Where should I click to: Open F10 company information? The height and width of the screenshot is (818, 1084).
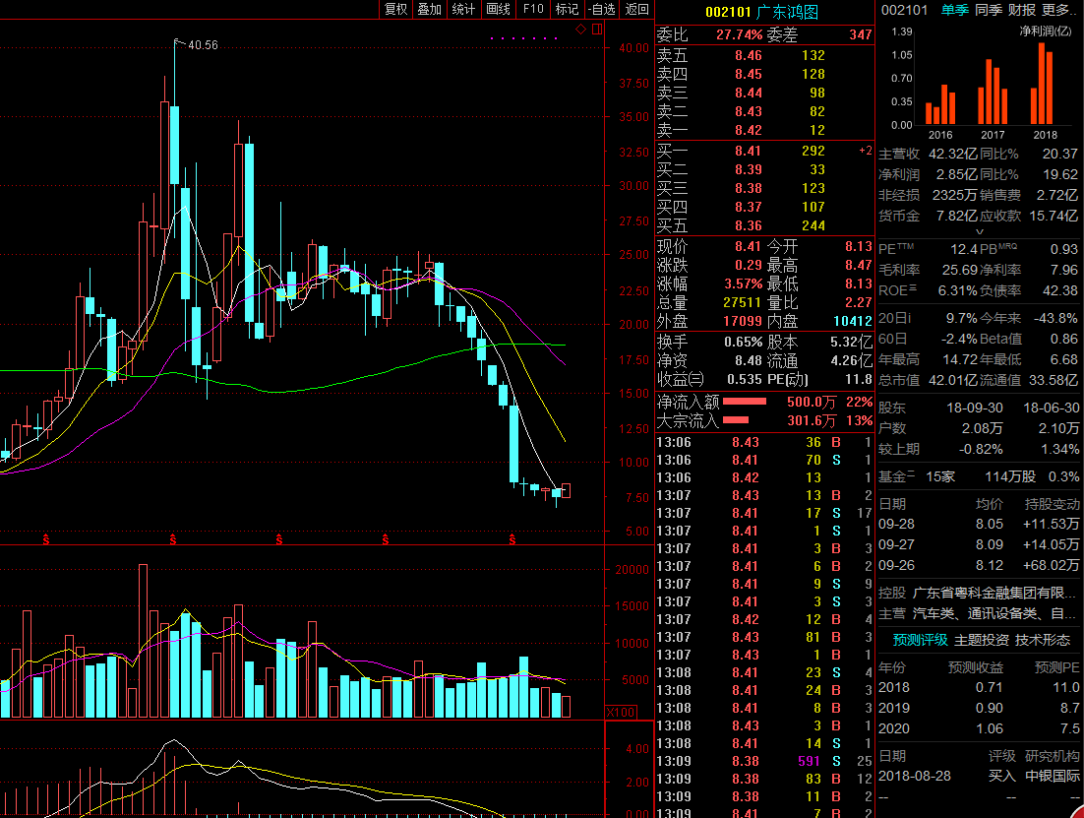[532, 9]
